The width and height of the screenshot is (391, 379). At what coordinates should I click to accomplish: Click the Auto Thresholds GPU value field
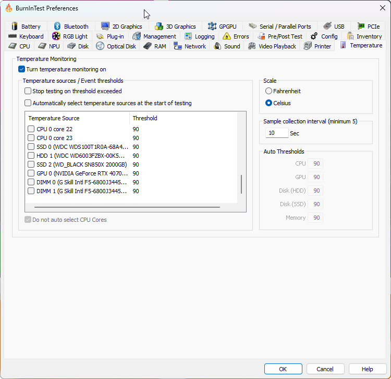[315, 177]
